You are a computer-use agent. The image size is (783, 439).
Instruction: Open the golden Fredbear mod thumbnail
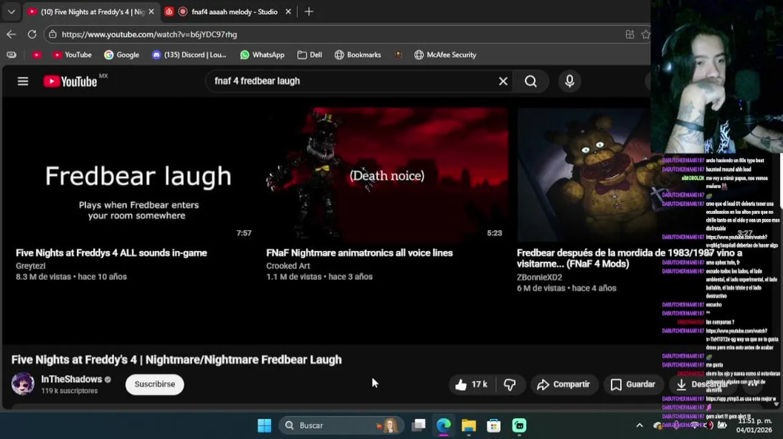click(x=584, y=175)
